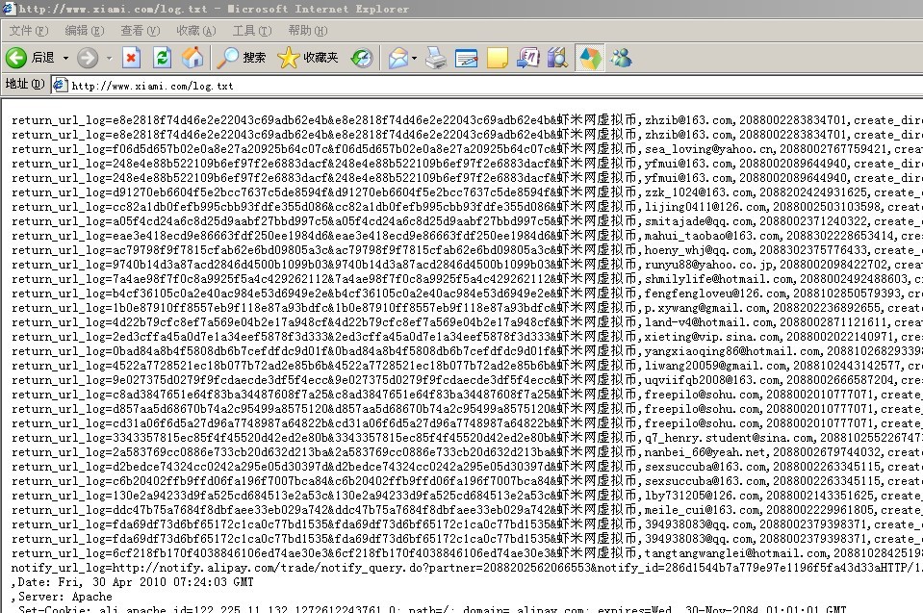
Task: Open the 帮助 menu
Action: [307, 31]
